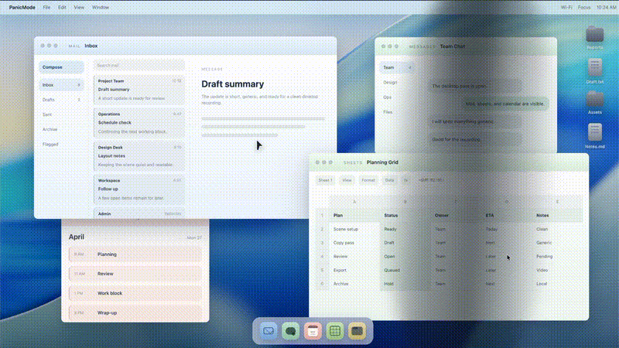Select the 'Local' notes cell
The image size is (619, 348).
(557, 284)
